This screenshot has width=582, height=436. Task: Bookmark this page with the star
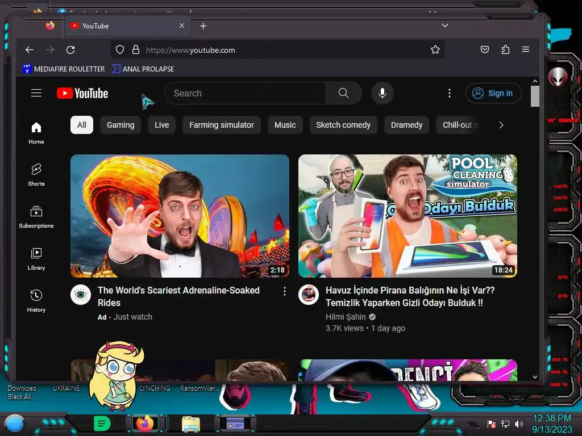(x=435, y=50)
